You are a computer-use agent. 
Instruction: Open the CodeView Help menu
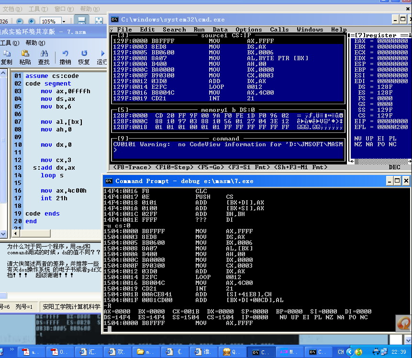pos(339,30)
